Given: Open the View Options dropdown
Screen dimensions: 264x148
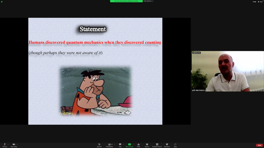Looking at the screenshot, I should point(148,1).
